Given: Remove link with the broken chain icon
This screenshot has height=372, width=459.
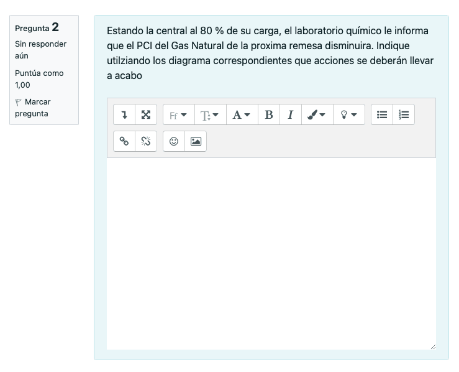Looking at the screenshot, I should click(146, 141).
